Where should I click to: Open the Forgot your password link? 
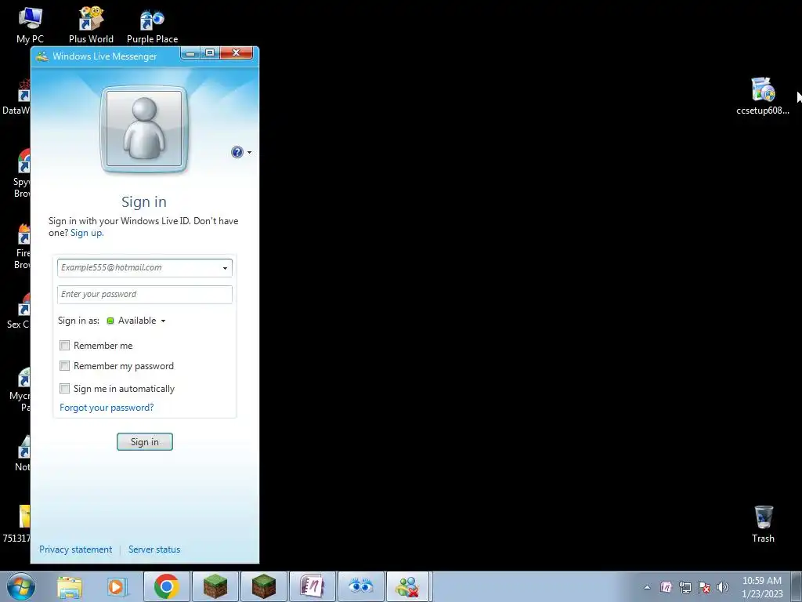[107, 408]
